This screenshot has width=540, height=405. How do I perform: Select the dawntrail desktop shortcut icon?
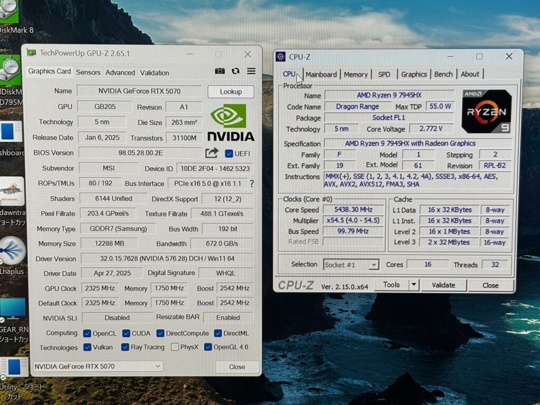tap(13, 201)
